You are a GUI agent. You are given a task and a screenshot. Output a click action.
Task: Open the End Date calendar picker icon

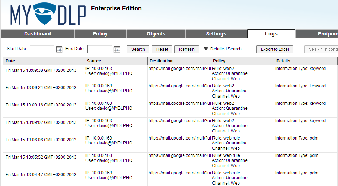tap(117, 49)
